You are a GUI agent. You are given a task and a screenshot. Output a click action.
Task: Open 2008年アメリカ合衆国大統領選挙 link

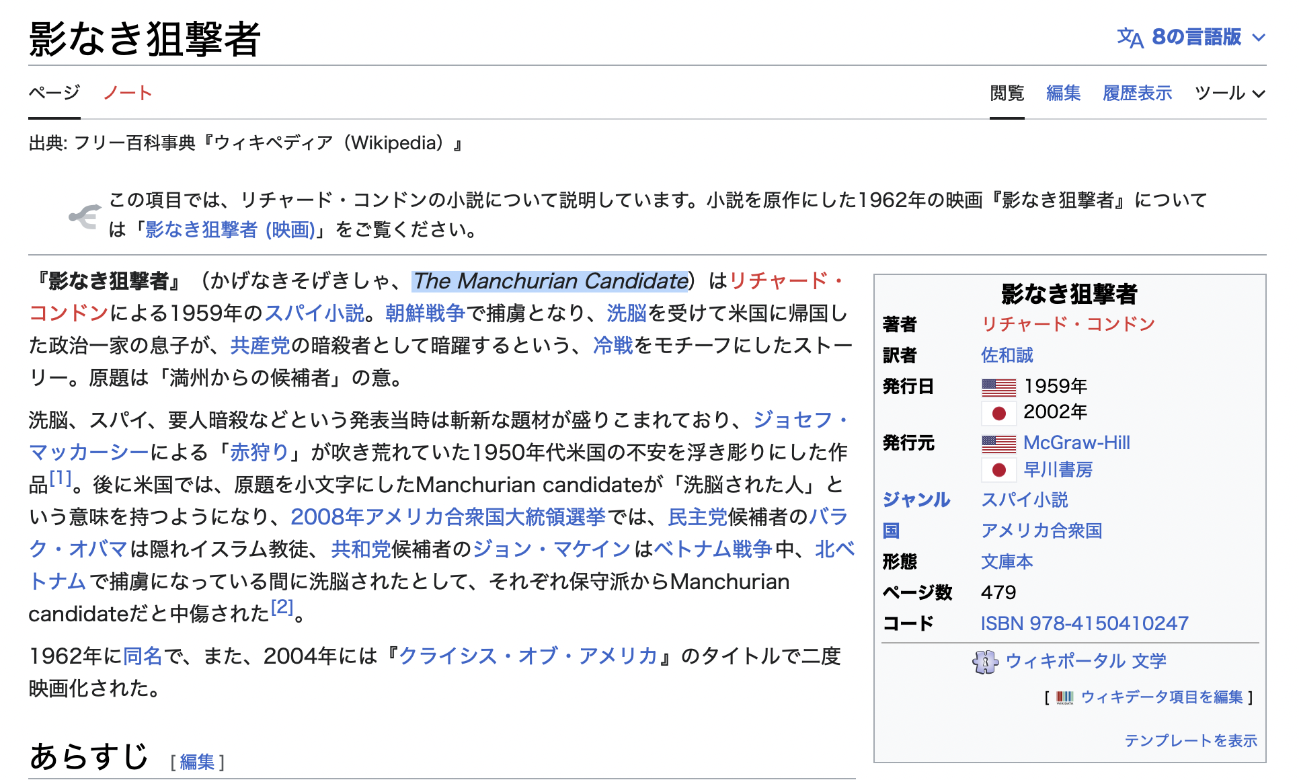tap(448, 516)
